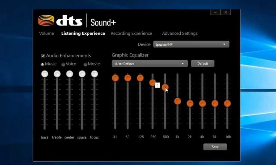Image resolution: width=276 pixels, height=165 pixels.
Task: Save the equalizer settings
Action: pyautogui.click(x=215, y=147)
